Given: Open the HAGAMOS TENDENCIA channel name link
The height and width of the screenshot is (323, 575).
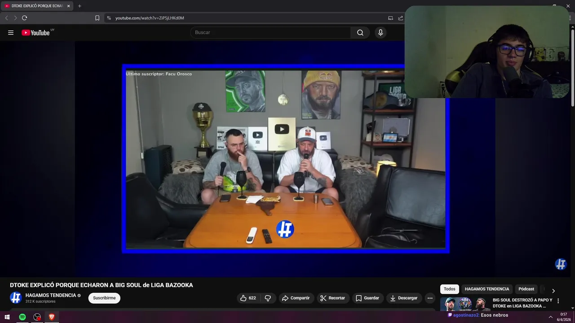Looking at the screenshot, I should pyautogui.click(x=51, y=295).
